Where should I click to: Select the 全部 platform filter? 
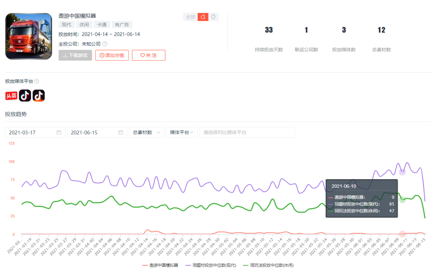[190, 17]
